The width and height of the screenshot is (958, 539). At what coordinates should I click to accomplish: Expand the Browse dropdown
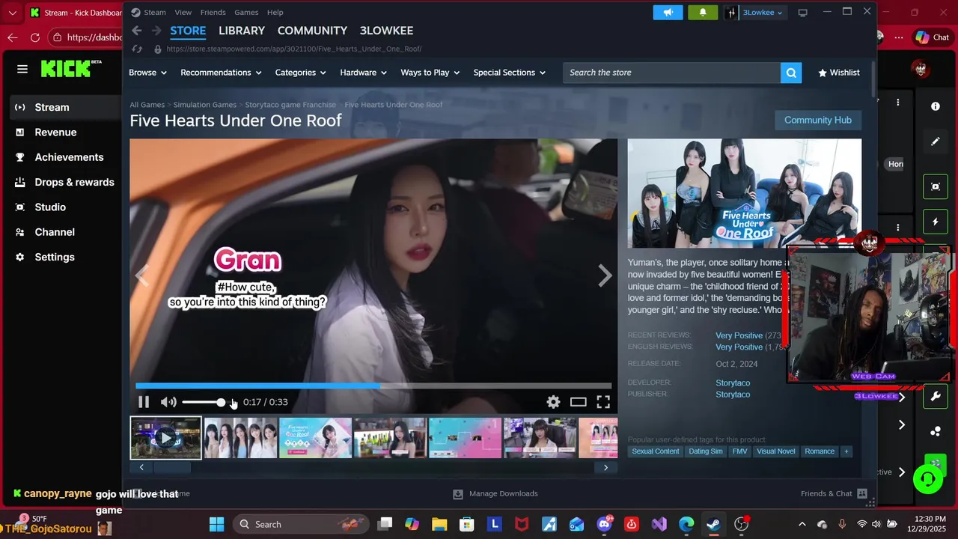point(147,73)
